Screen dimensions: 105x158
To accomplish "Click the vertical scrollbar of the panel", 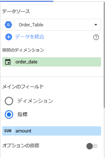I will click(x=104, y=54).
